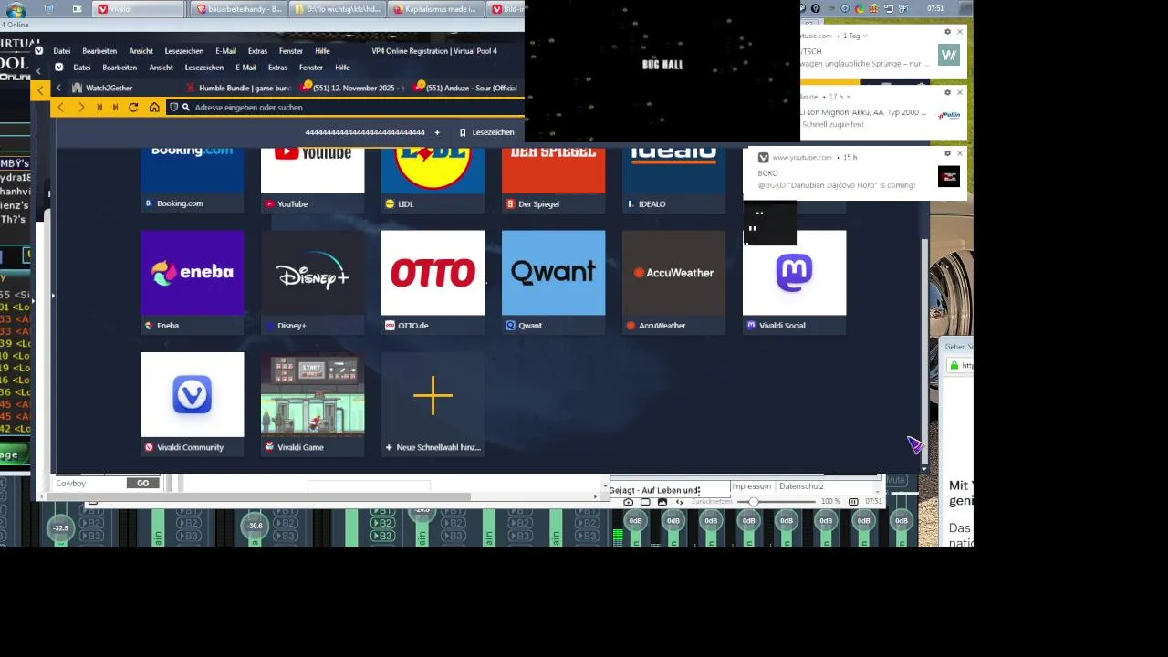
Task: Click the fast forward navigation button
Action: tap(115, 107)
